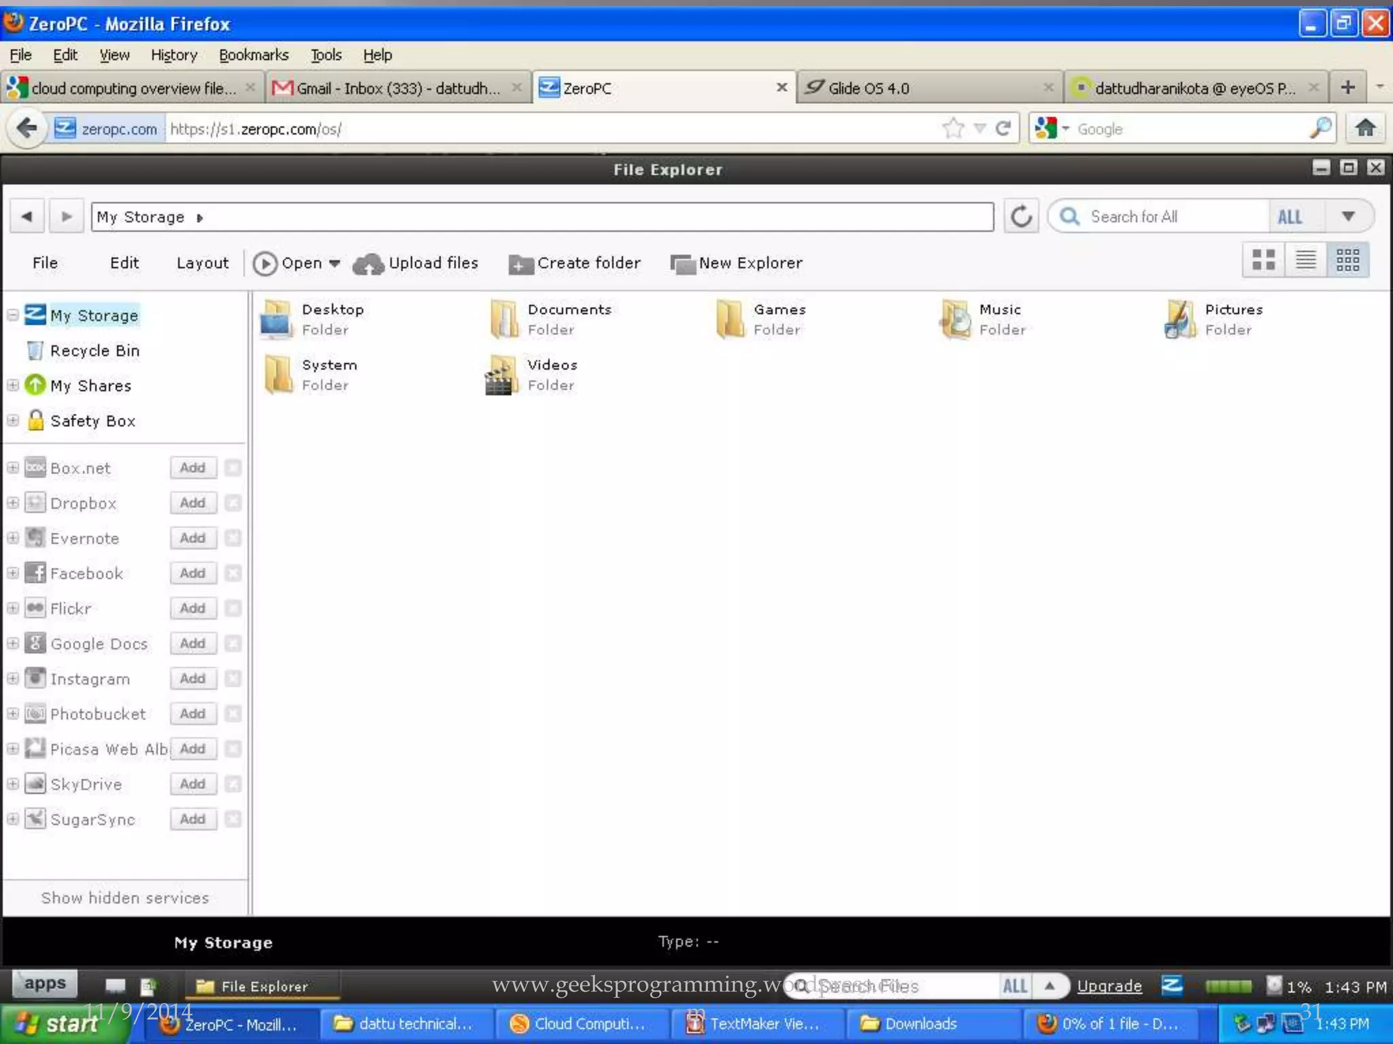The height and width of the screenshot is (1044, 1393).
Task: Open the search filter ALL dropdown arrow
Action: click(x=1348, y=217)
